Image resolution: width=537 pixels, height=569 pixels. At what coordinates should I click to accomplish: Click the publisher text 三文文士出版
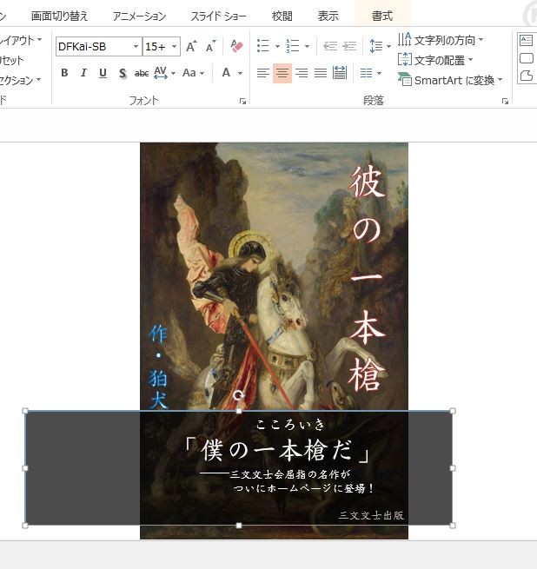pyautogui.click(x=371, y=515)
